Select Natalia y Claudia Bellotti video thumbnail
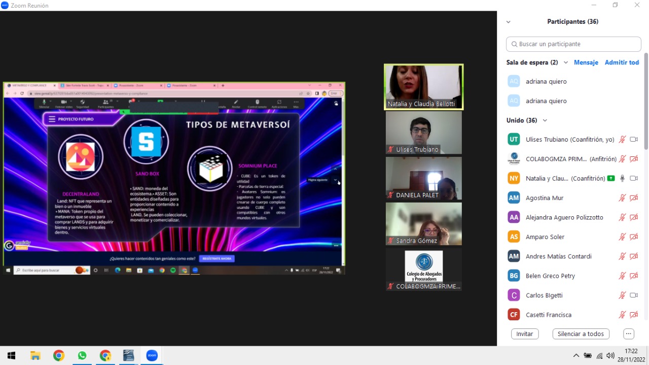This screenshot has height=365, width=649. click(423, 86)
